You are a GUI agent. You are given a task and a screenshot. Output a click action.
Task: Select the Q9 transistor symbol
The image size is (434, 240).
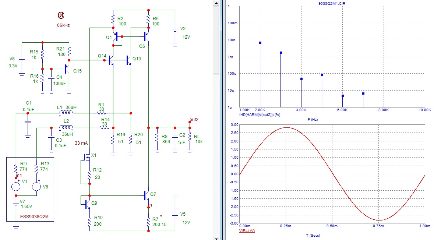point(87,203)
